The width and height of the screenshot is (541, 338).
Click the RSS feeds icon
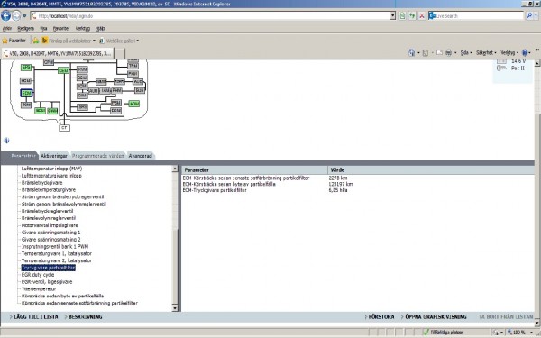click(426, 53)
